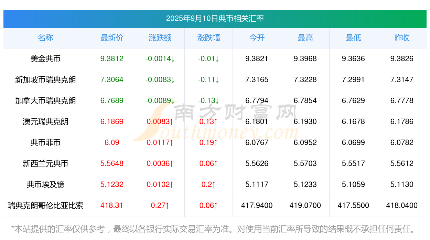Click the 瑞典克朗哥伦比亚比索 row name
This screenshot has height=240, width=430.
(x=45, y=206)
